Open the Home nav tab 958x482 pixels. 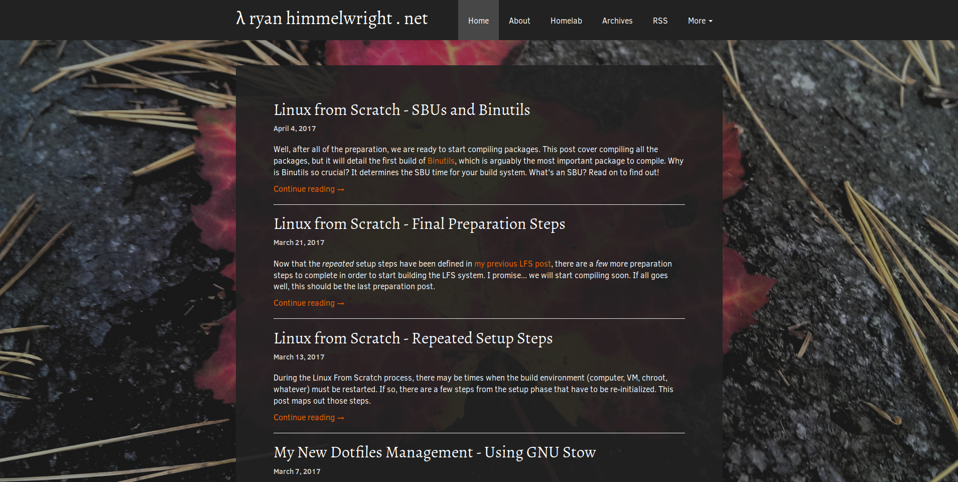click(x=478, y=21)
